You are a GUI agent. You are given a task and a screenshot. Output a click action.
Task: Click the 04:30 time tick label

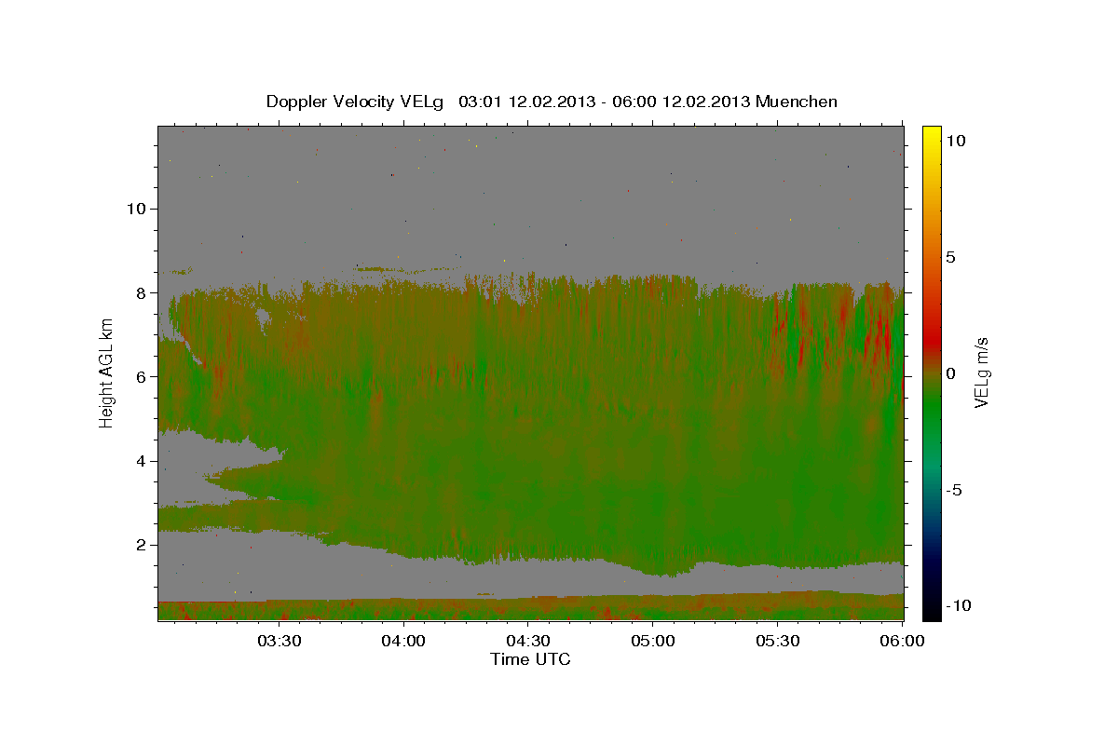pos(528,642)
